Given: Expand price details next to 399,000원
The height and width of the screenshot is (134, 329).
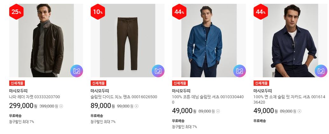Looking at the screenshot, I should [x=61, y=106].
